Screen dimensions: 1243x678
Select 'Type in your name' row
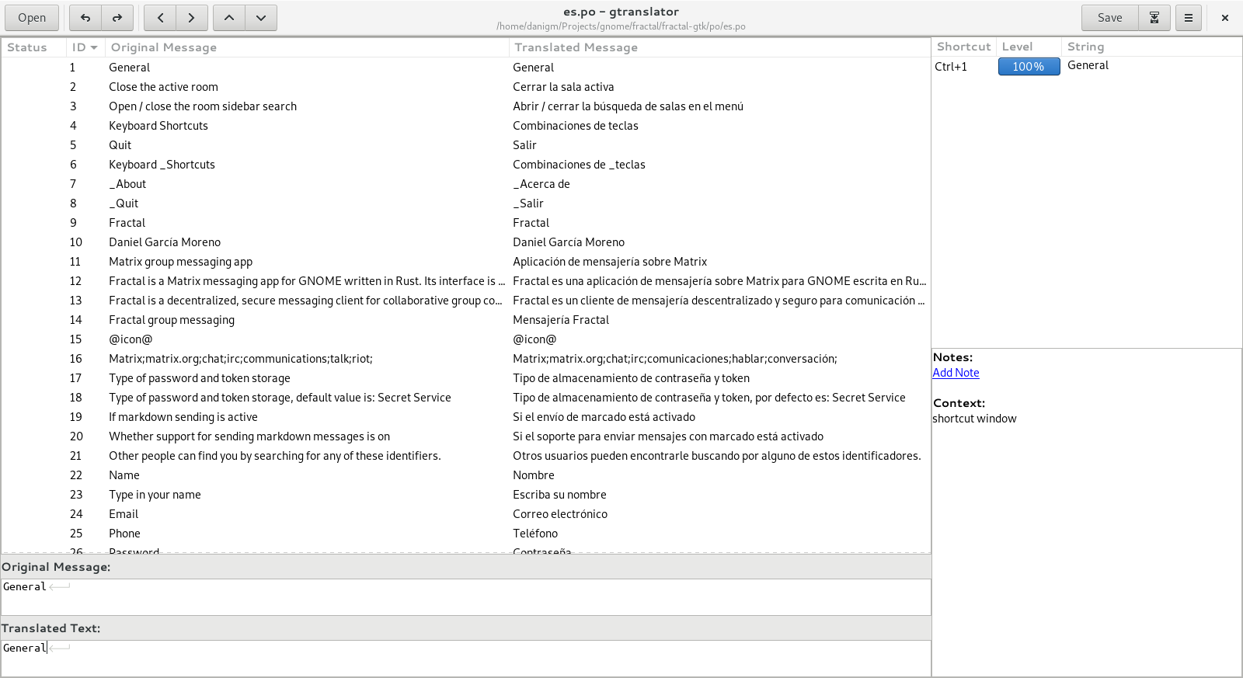pyautogui.click(x=466, y=495)
